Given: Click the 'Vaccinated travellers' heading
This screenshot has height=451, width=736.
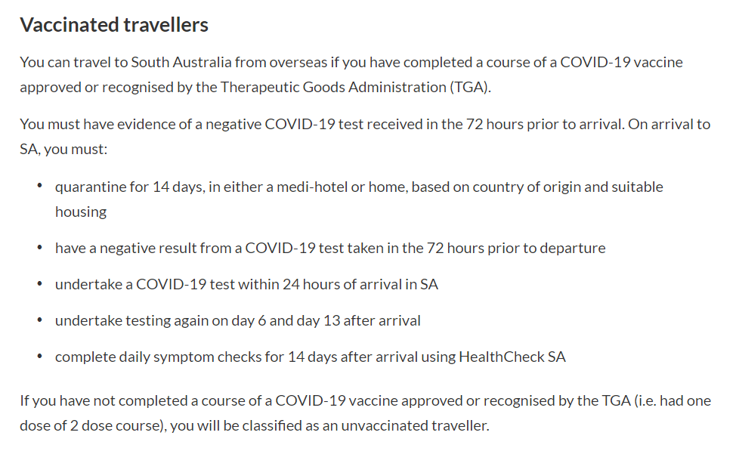Looking at the screenshot, I should [x=114, y=25].
